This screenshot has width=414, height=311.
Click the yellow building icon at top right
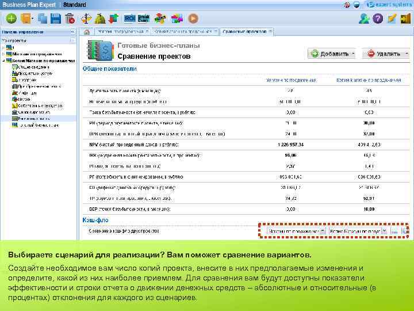pyautogui.click(x=405, y=18)
